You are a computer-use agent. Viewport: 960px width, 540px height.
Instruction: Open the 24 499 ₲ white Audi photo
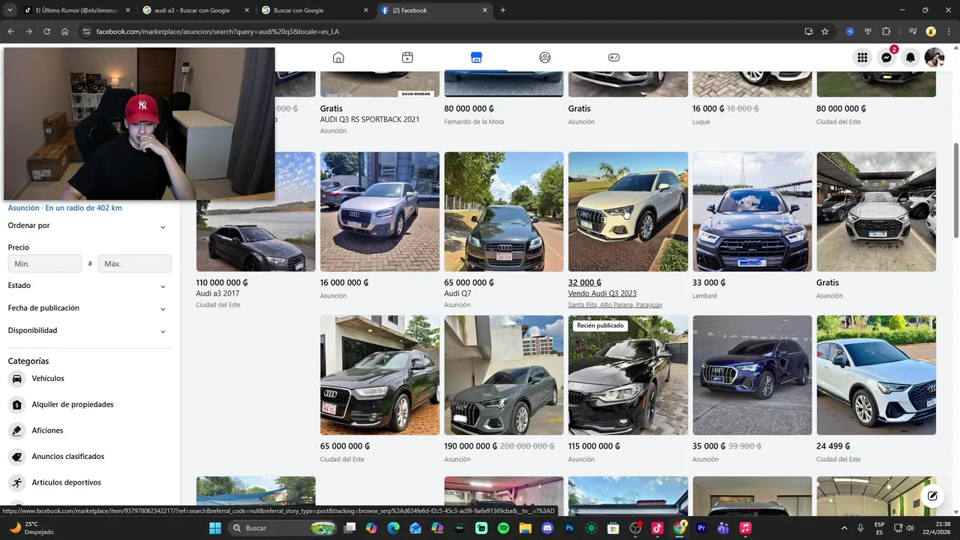coord(876,375)
